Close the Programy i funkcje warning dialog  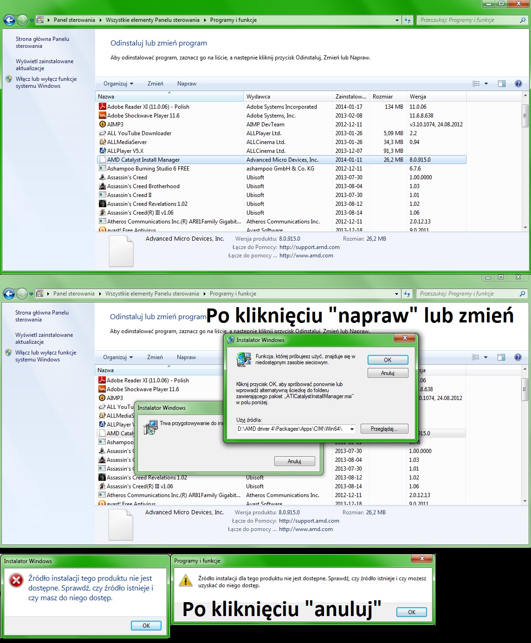[x=422, y=558]
